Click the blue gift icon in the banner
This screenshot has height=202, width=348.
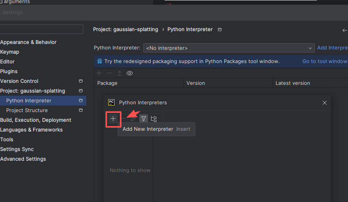point(100,61)
